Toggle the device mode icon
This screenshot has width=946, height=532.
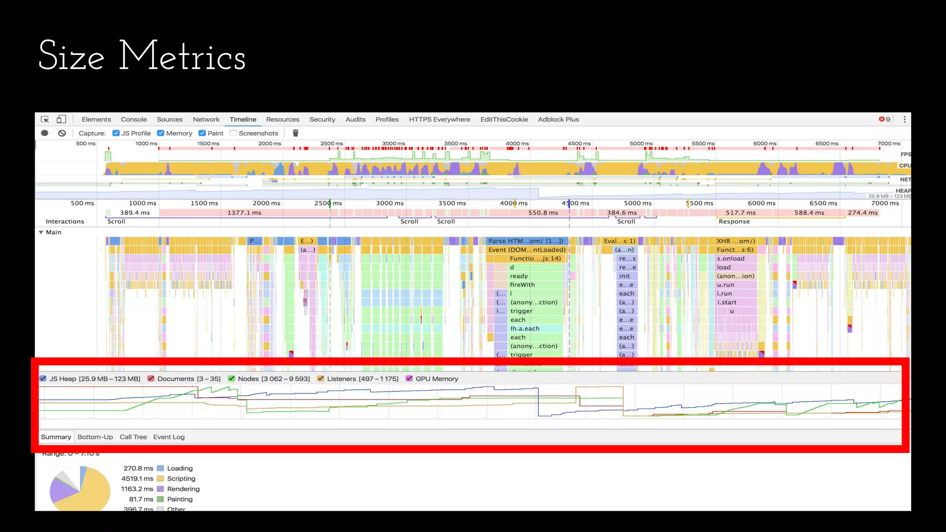point(61,119)
